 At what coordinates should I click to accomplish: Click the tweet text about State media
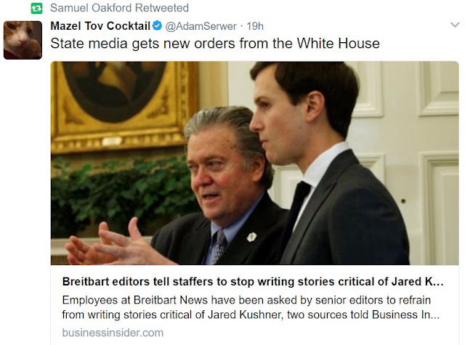(215, 44)
